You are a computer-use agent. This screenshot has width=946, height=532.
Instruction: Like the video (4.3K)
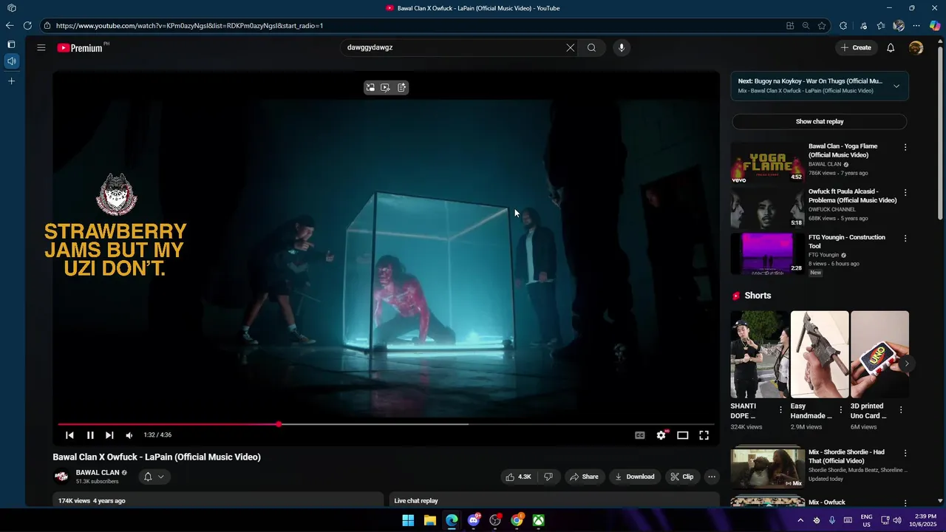(519, 477)
